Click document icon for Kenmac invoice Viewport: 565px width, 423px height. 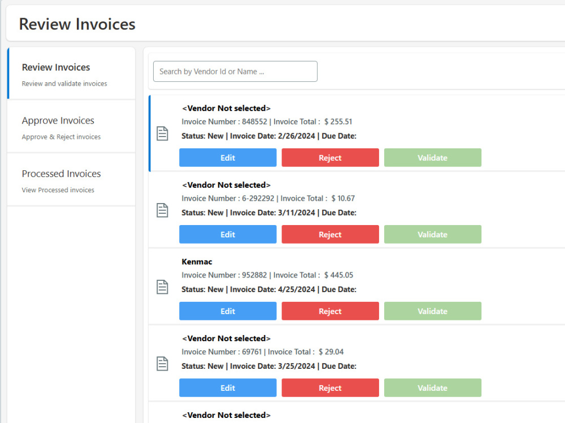(x=162, y=287)
